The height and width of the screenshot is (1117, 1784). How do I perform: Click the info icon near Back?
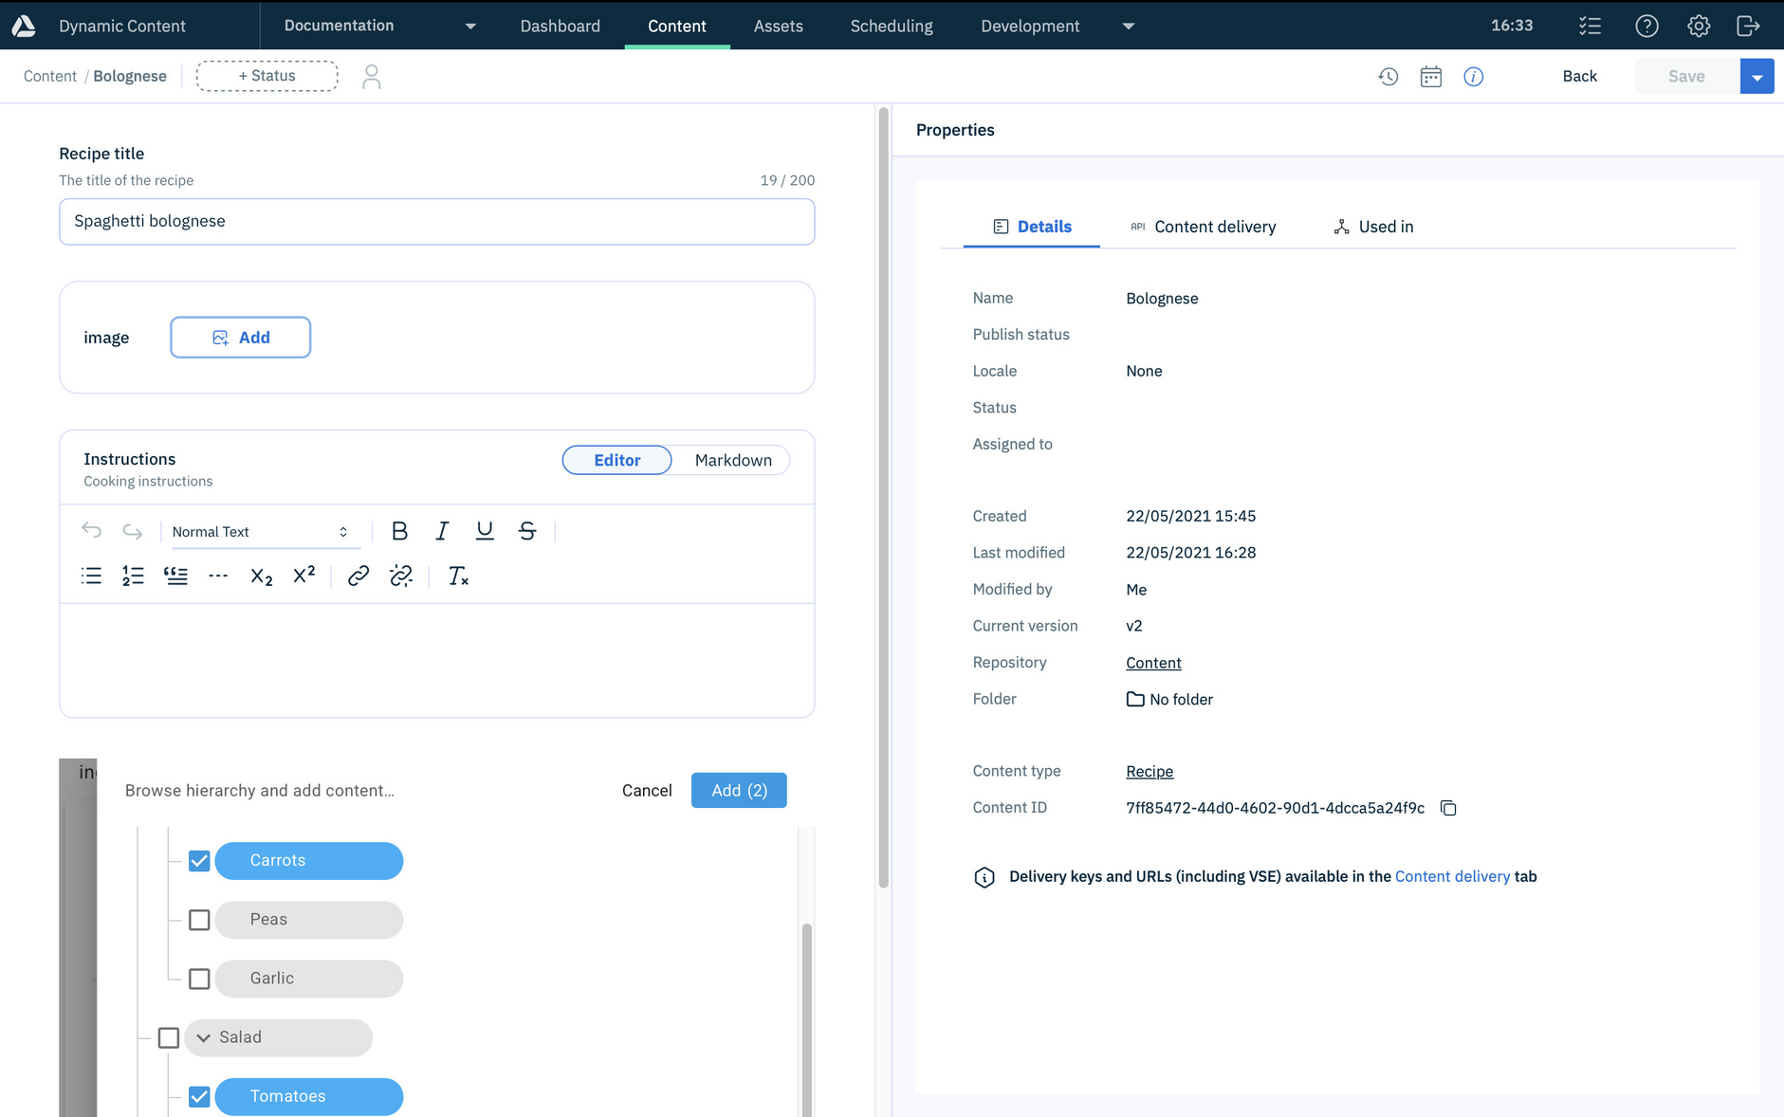click(1473, 77)
